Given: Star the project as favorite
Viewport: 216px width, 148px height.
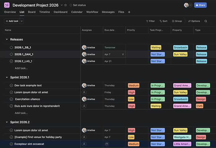Looking at the screenshot, I should [65, 5].
